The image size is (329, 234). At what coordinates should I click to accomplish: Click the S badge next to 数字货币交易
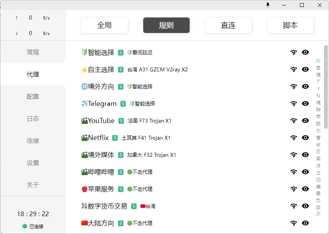click(x=134, y=206)
